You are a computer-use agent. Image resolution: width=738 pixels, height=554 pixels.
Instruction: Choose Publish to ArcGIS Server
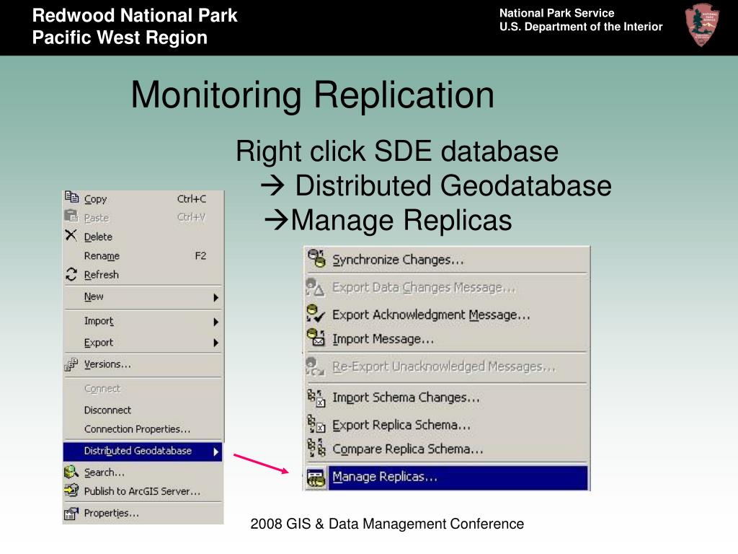tap(142, 491)
